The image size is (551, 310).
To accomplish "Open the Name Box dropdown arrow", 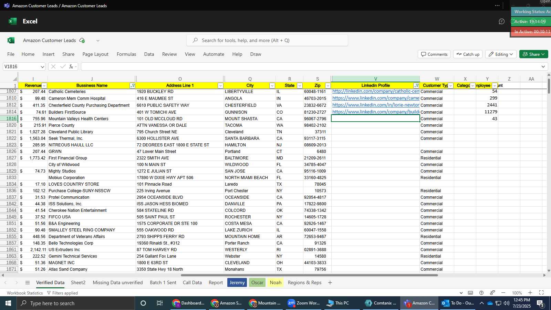I will click(42, 67).
